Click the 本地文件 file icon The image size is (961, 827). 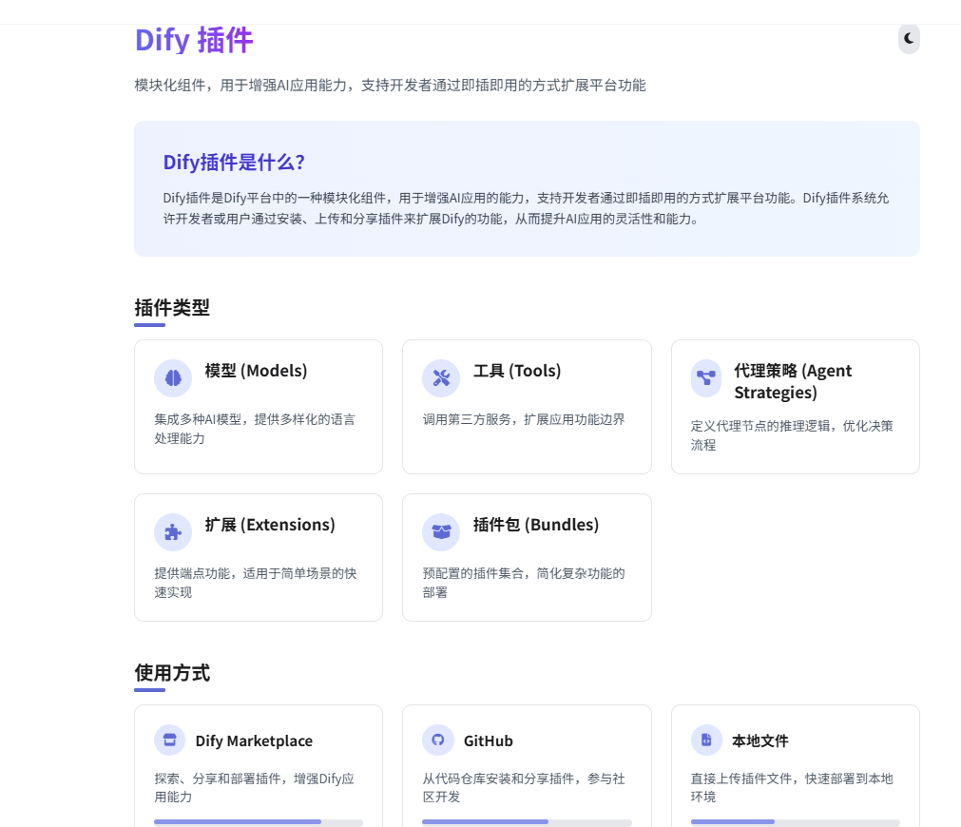707,740
